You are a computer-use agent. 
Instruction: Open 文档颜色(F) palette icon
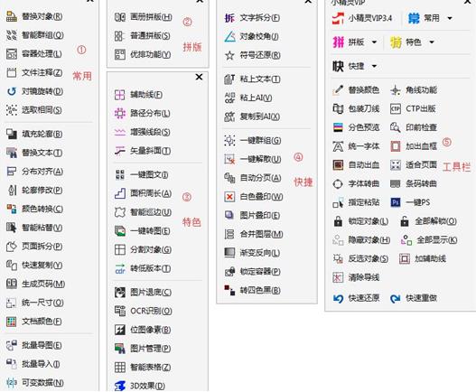pyautogui.click(x=12, y=322)
